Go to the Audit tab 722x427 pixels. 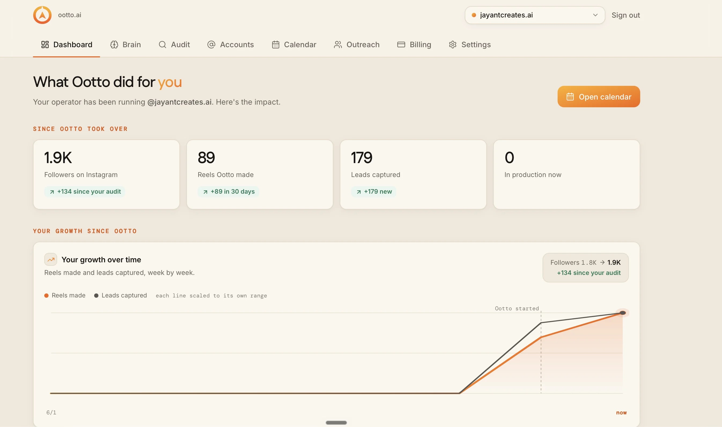tap(174, 45)
